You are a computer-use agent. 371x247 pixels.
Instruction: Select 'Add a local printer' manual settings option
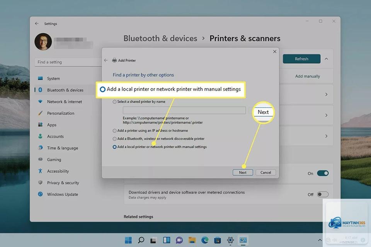pyautogui.click(x=114, y=147)
